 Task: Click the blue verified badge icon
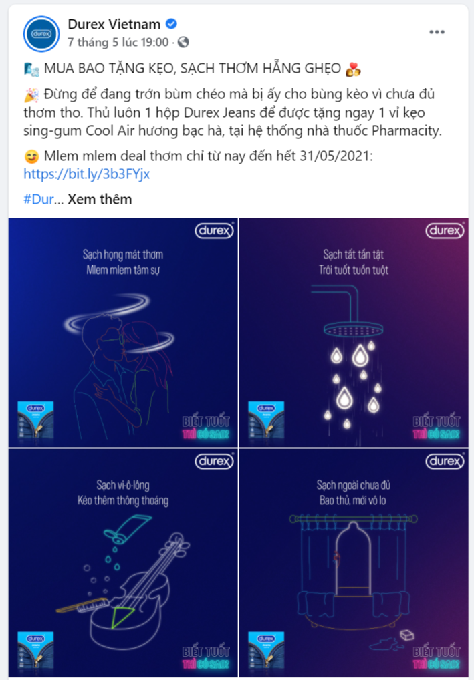tap(171, 24)
